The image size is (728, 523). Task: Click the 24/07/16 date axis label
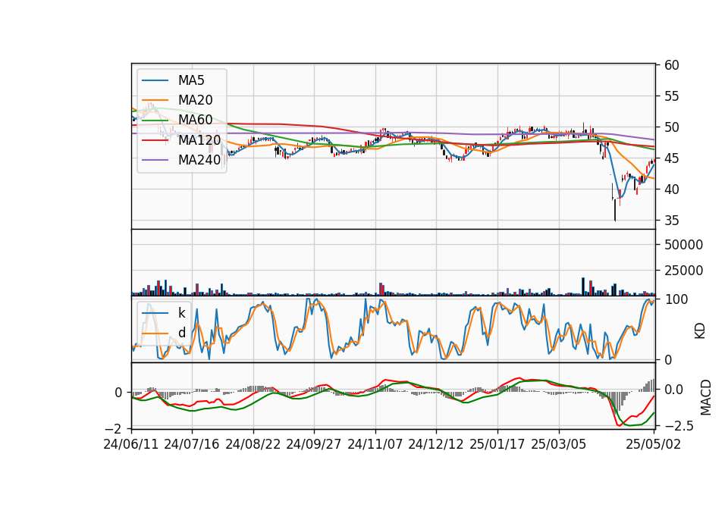point(192,444)
